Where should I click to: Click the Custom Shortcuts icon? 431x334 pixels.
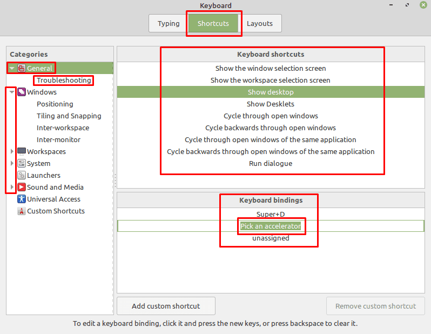pos(22,211)
